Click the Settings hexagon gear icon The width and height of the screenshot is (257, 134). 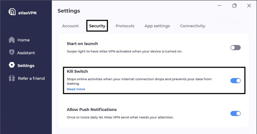12,65
